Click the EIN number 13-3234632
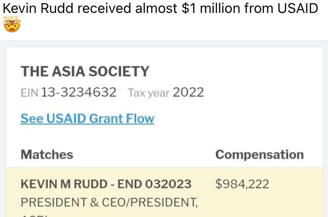The height and width of the screenshot is (217, 328). tap(79, 92)
